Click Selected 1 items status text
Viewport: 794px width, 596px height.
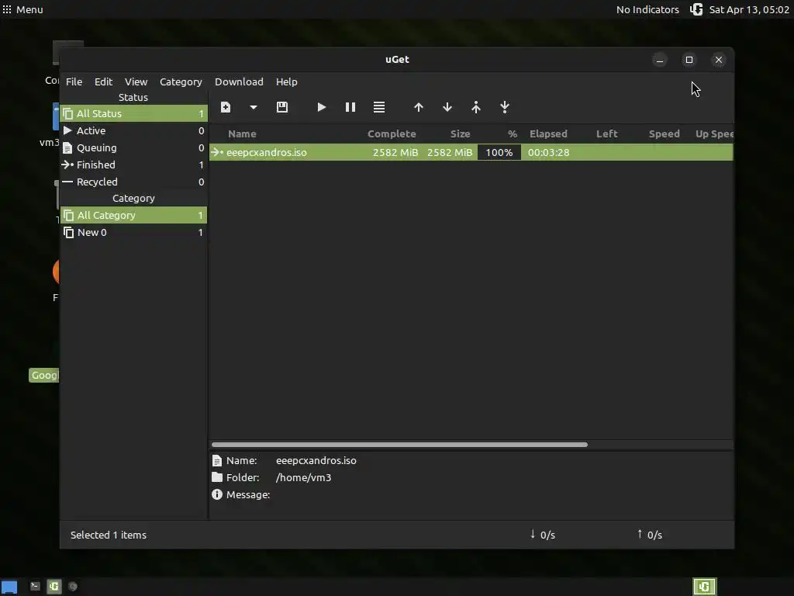(109, 535)
